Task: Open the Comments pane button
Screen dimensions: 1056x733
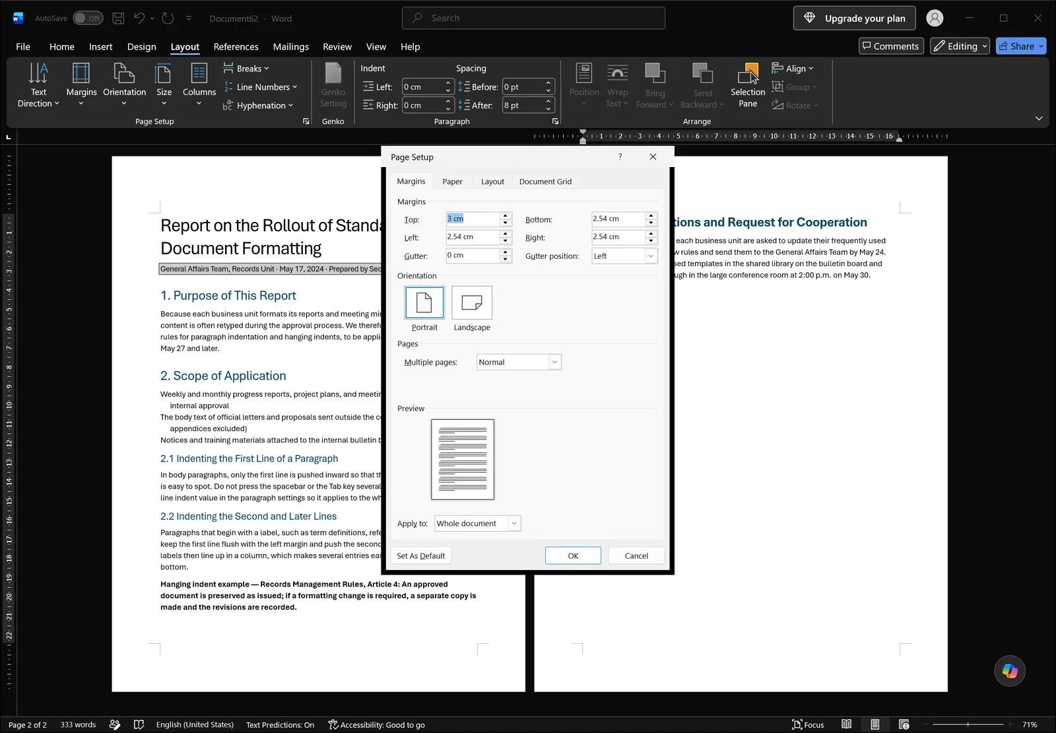Action: 890,46
